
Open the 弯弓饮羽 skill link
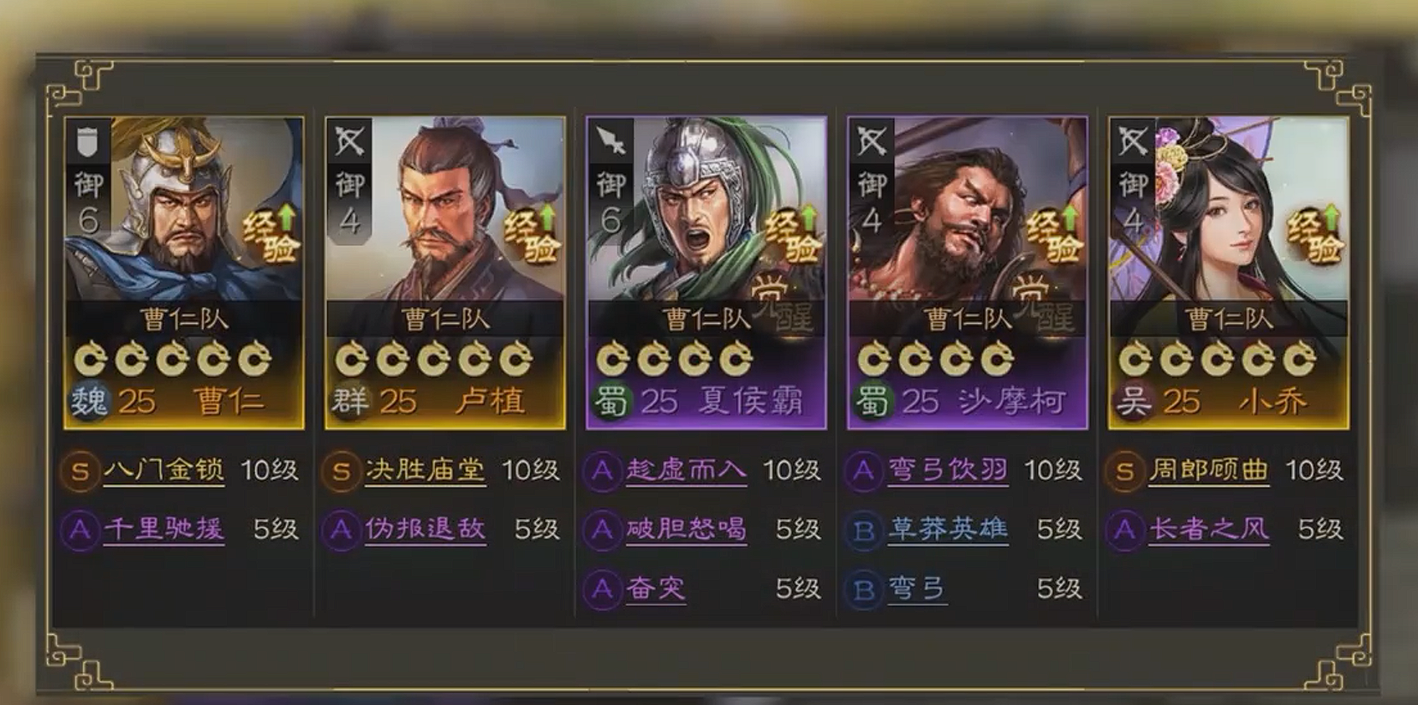[x=948, y=470]
